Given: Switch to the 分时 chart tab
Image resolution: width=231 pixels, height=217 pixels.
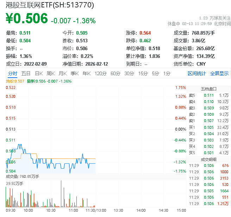Looking at the screenshot, I should (x=12, y=73).
